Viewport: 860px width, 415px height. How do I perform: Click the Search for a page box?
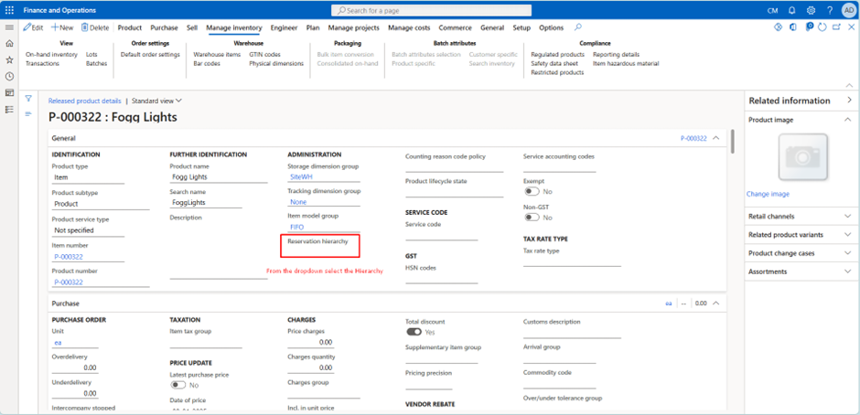431,10
